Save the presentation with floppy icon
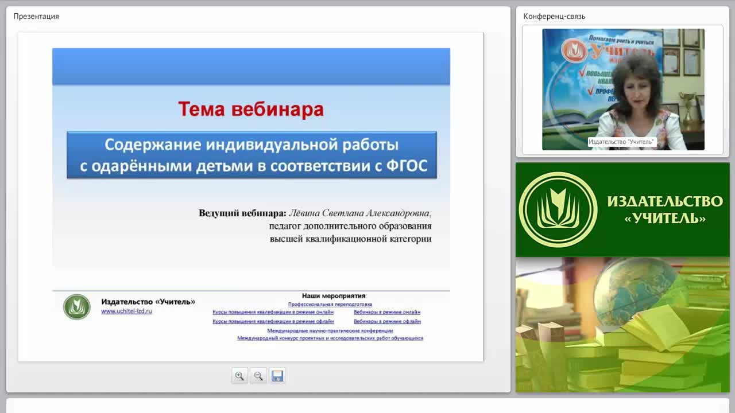The width and height of the screenshot is (735, 413). point(277,376)
